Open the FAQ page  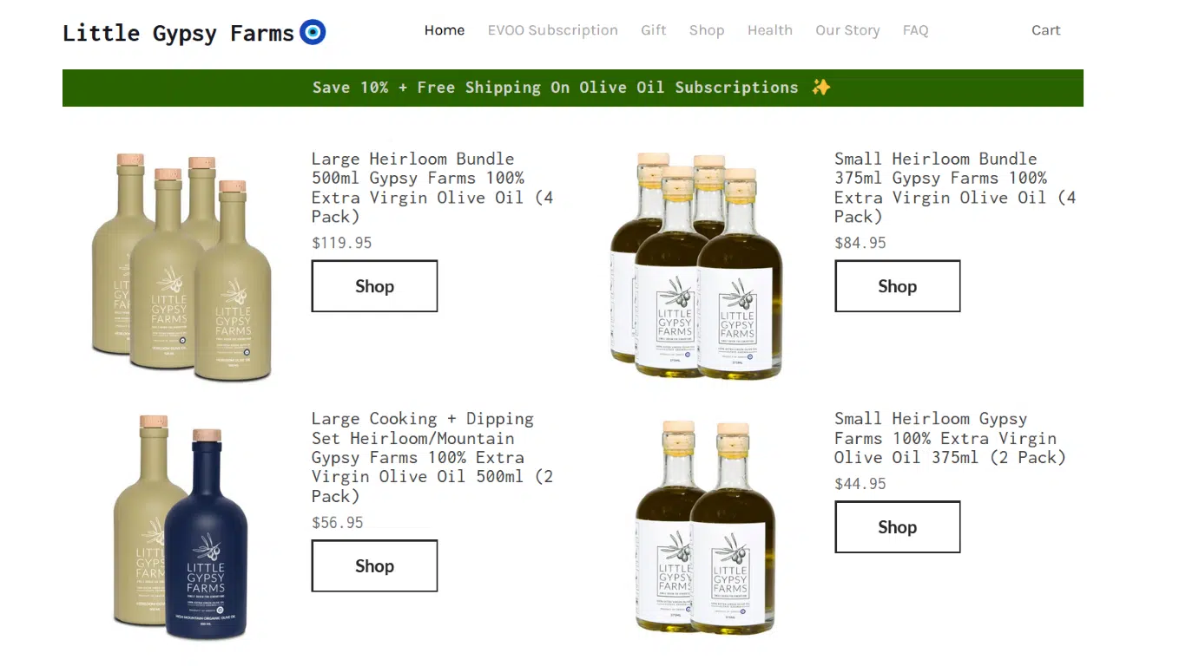pyautogui.click(x=915, y=30)
